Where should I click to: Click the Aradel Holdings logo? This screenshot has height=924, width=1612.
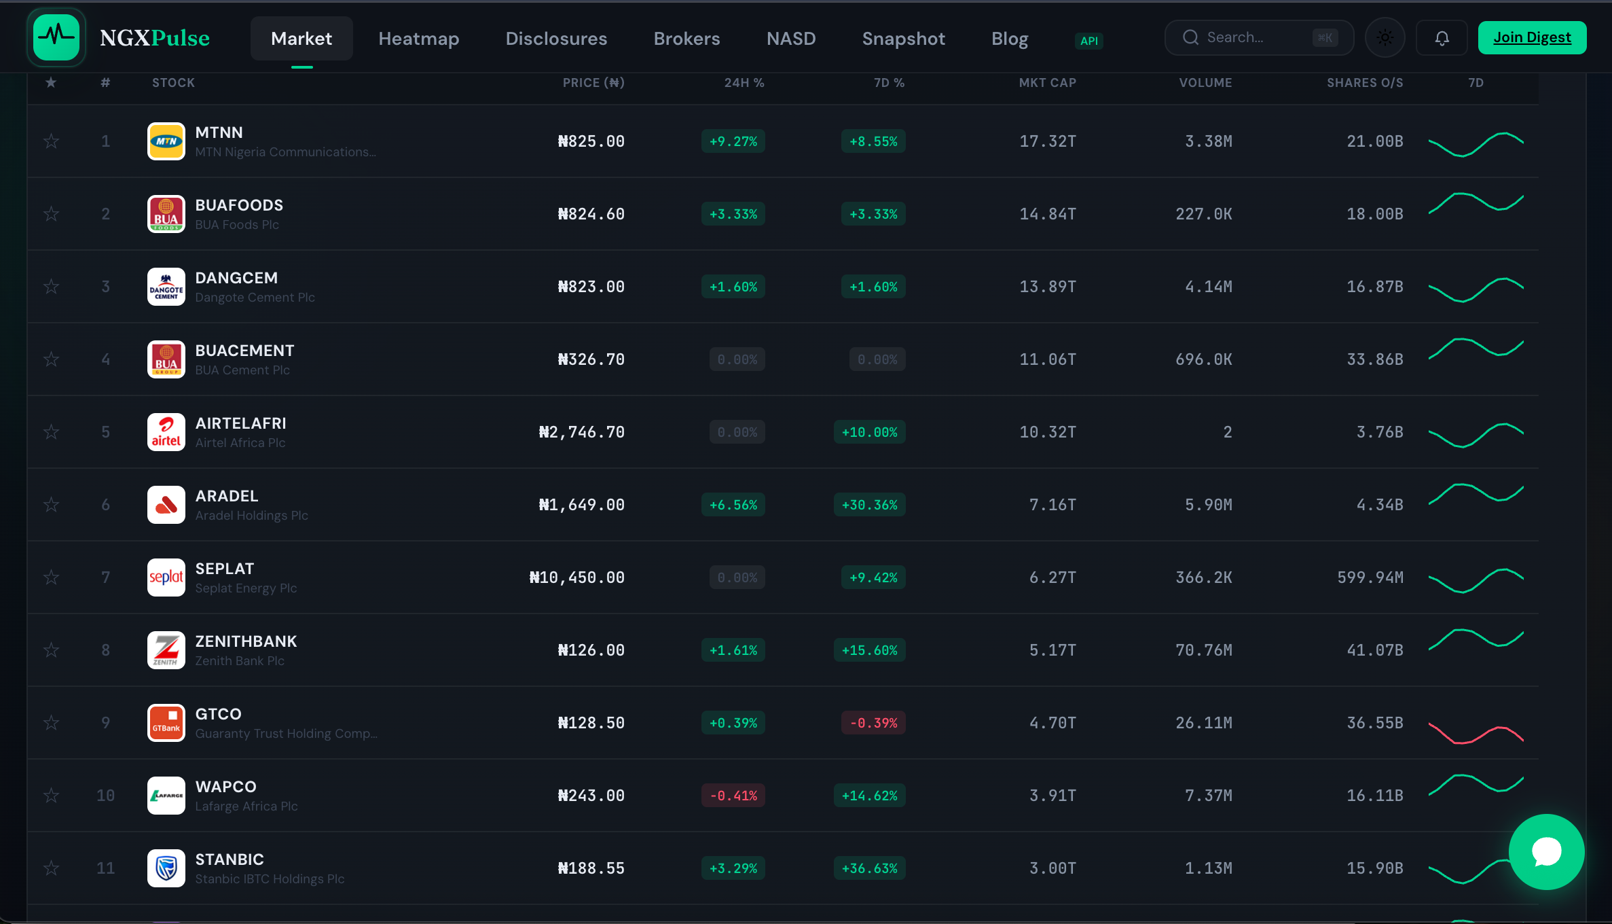coord(166,505)
